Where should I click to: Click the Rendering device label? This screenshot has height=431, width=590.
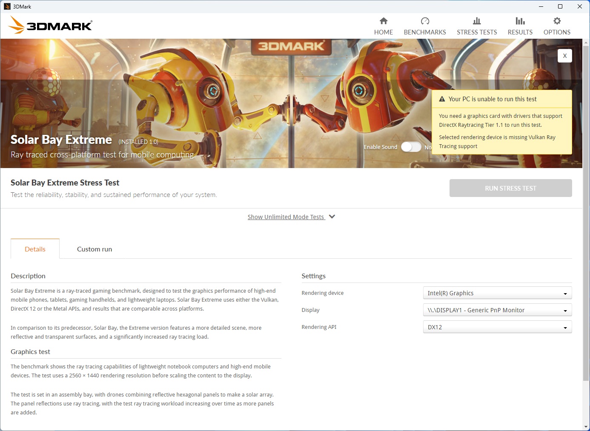(322, 293)
